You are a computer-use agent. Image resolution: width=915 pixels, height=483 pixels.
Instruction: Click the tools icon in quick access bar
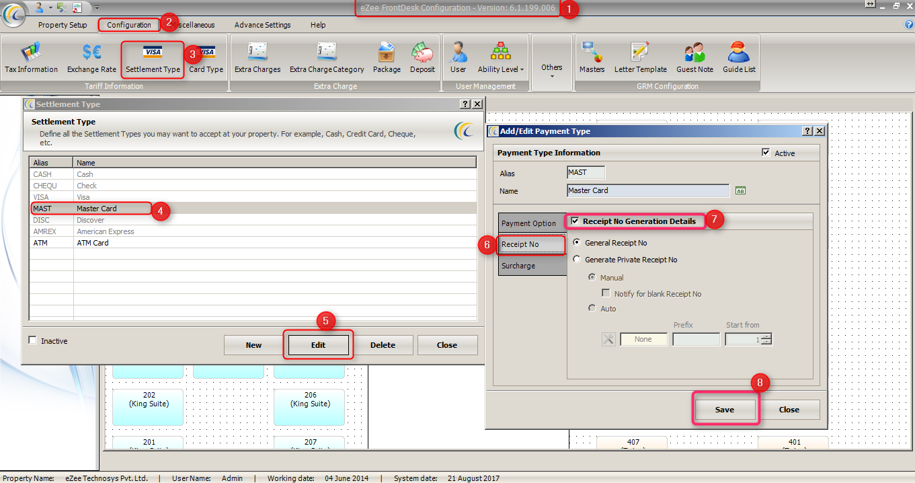point(62,7)
